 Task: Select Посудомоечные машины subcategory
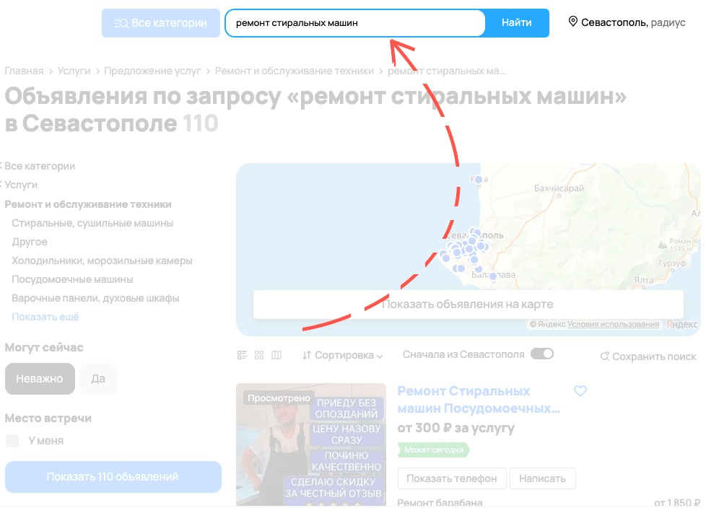[x=72, y=279]
